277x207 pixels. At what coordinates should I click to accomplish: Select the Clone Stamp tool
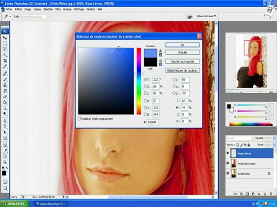point(5,85)
